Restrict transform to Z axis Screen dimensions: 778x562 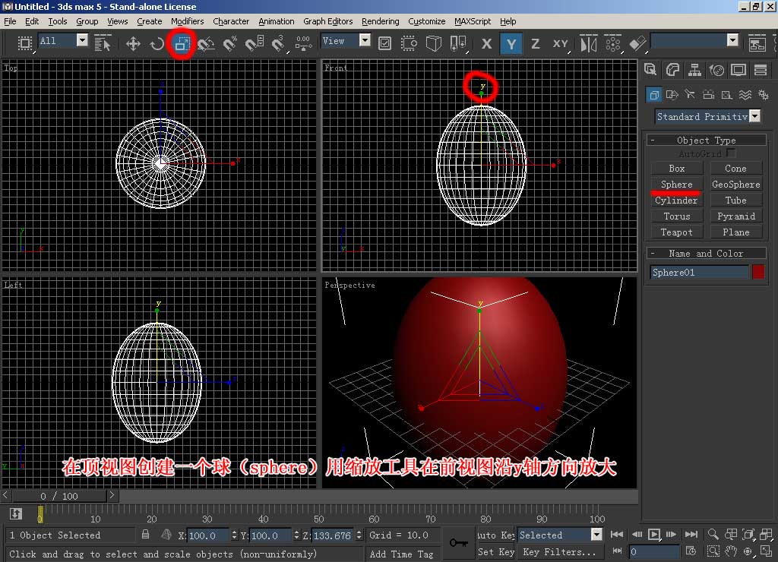536,43
